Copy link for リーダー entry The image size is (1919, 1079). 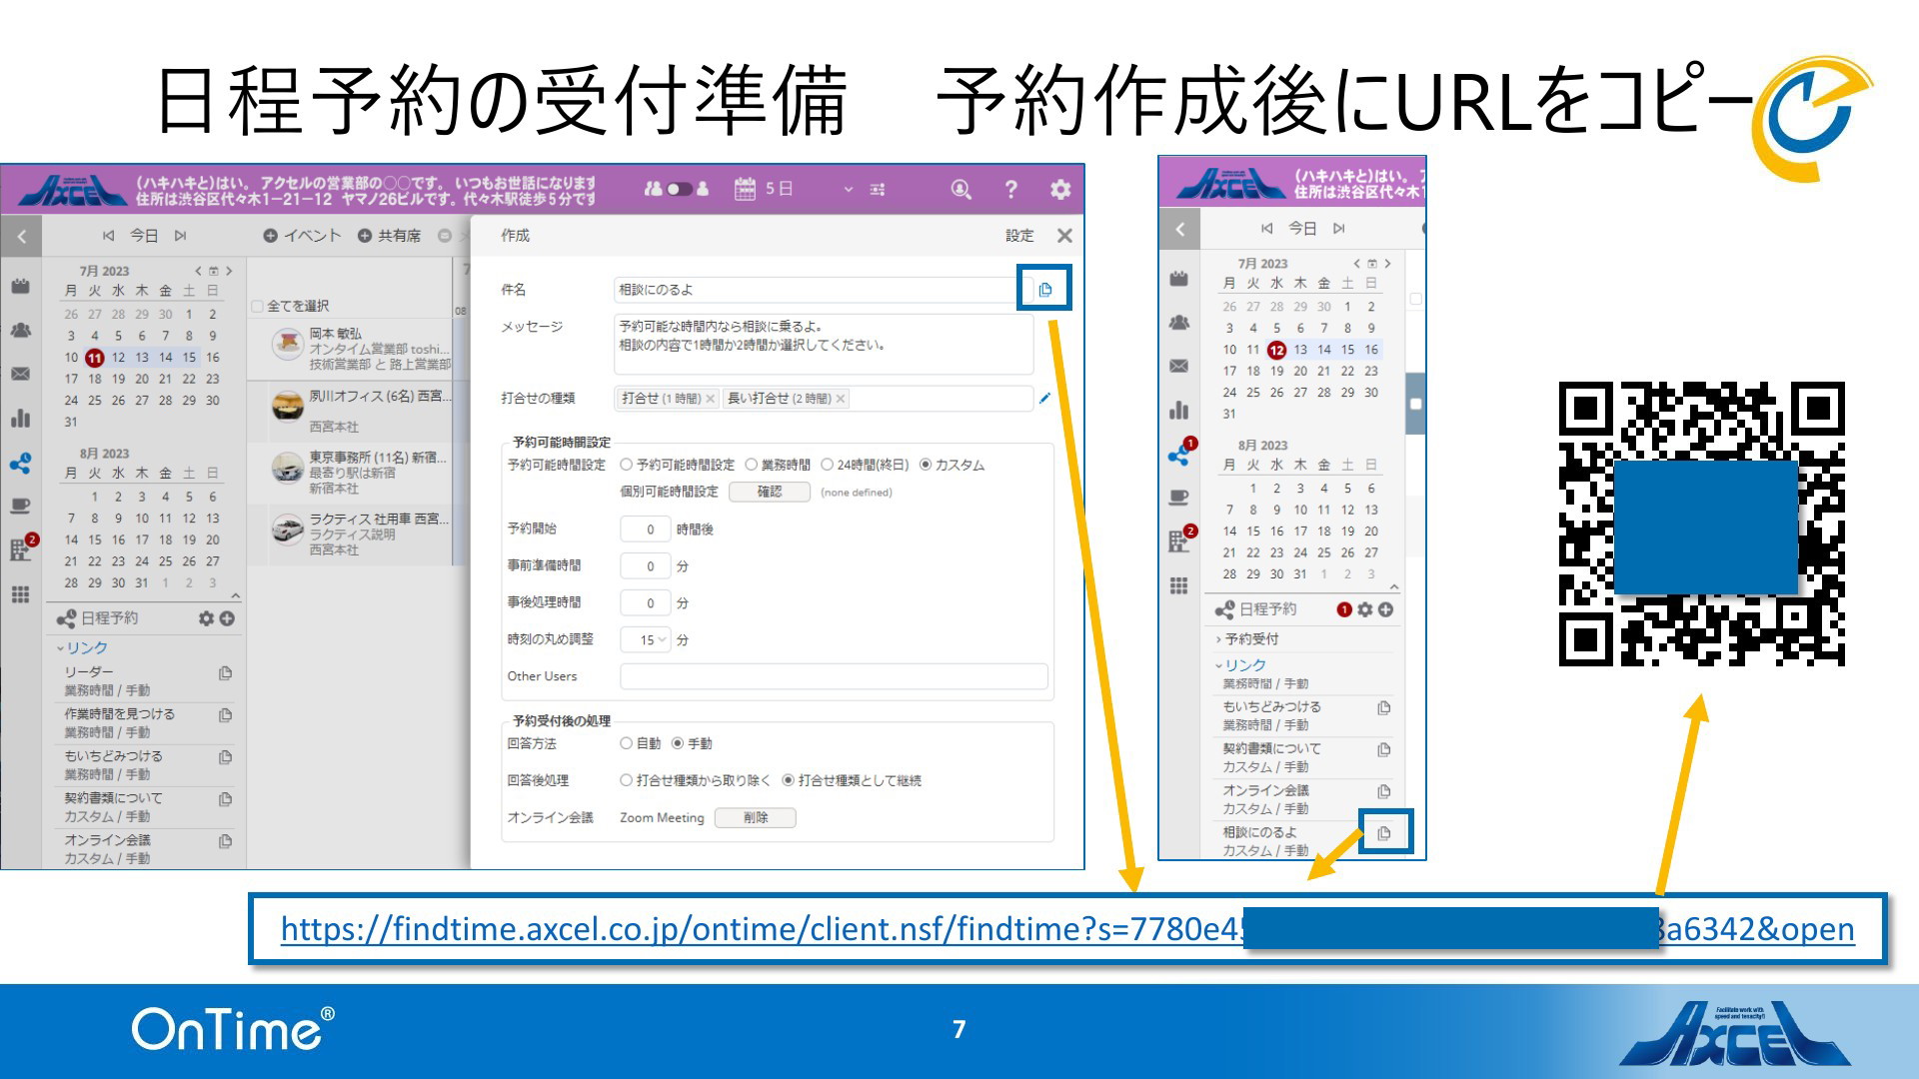[225, 673]
